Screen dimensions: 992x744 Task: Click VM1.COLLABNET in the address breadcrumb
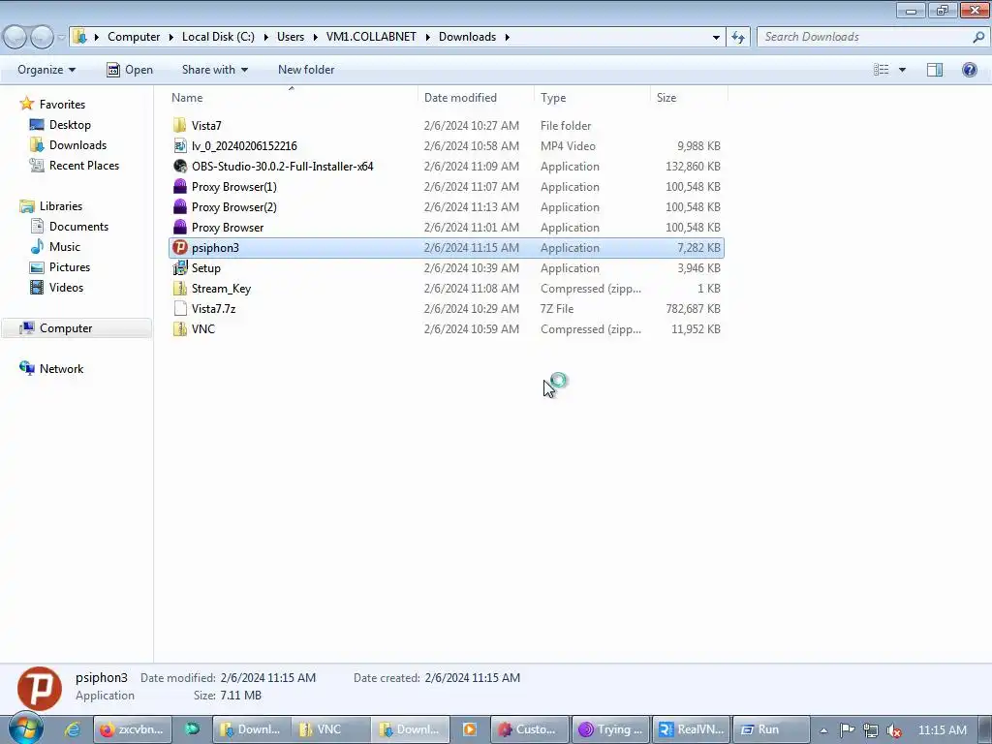pyautogui.click(x=371, y=37)
